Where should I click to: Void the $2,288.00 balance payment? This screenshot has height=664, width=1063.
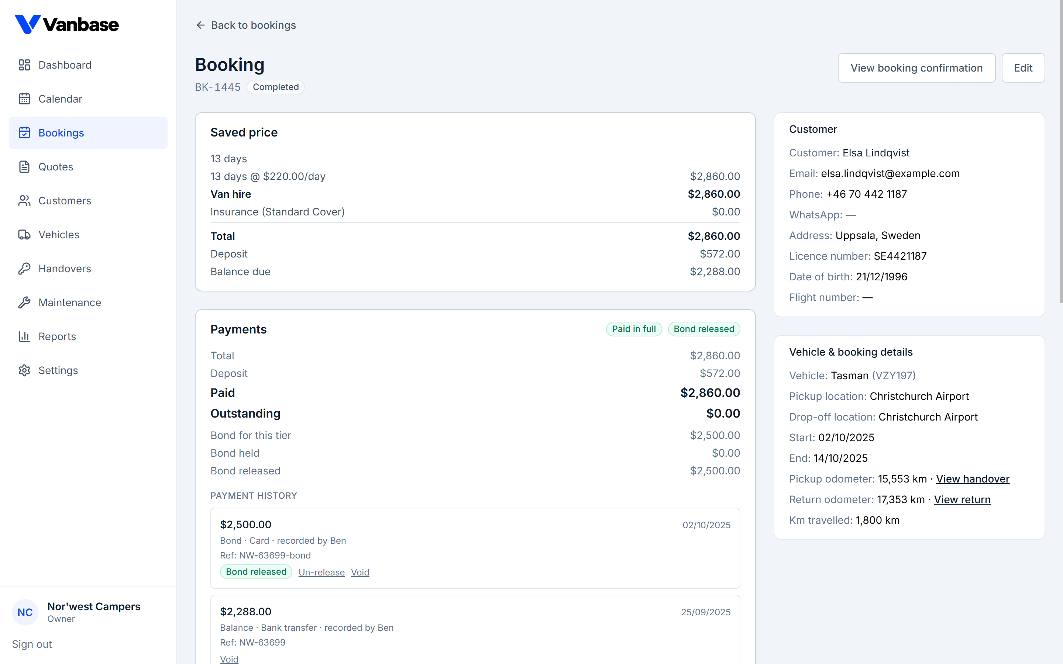point(229,659)
